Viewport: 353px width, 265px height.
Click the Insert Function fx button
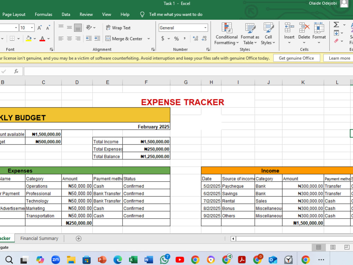tap(16, 71)
